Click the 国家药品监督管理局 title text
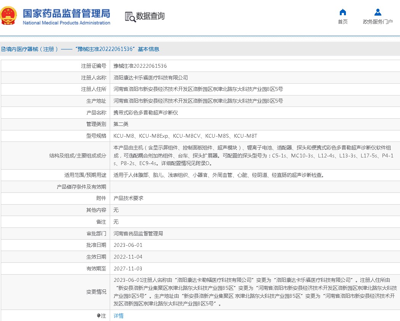 (x=66, y=13)
